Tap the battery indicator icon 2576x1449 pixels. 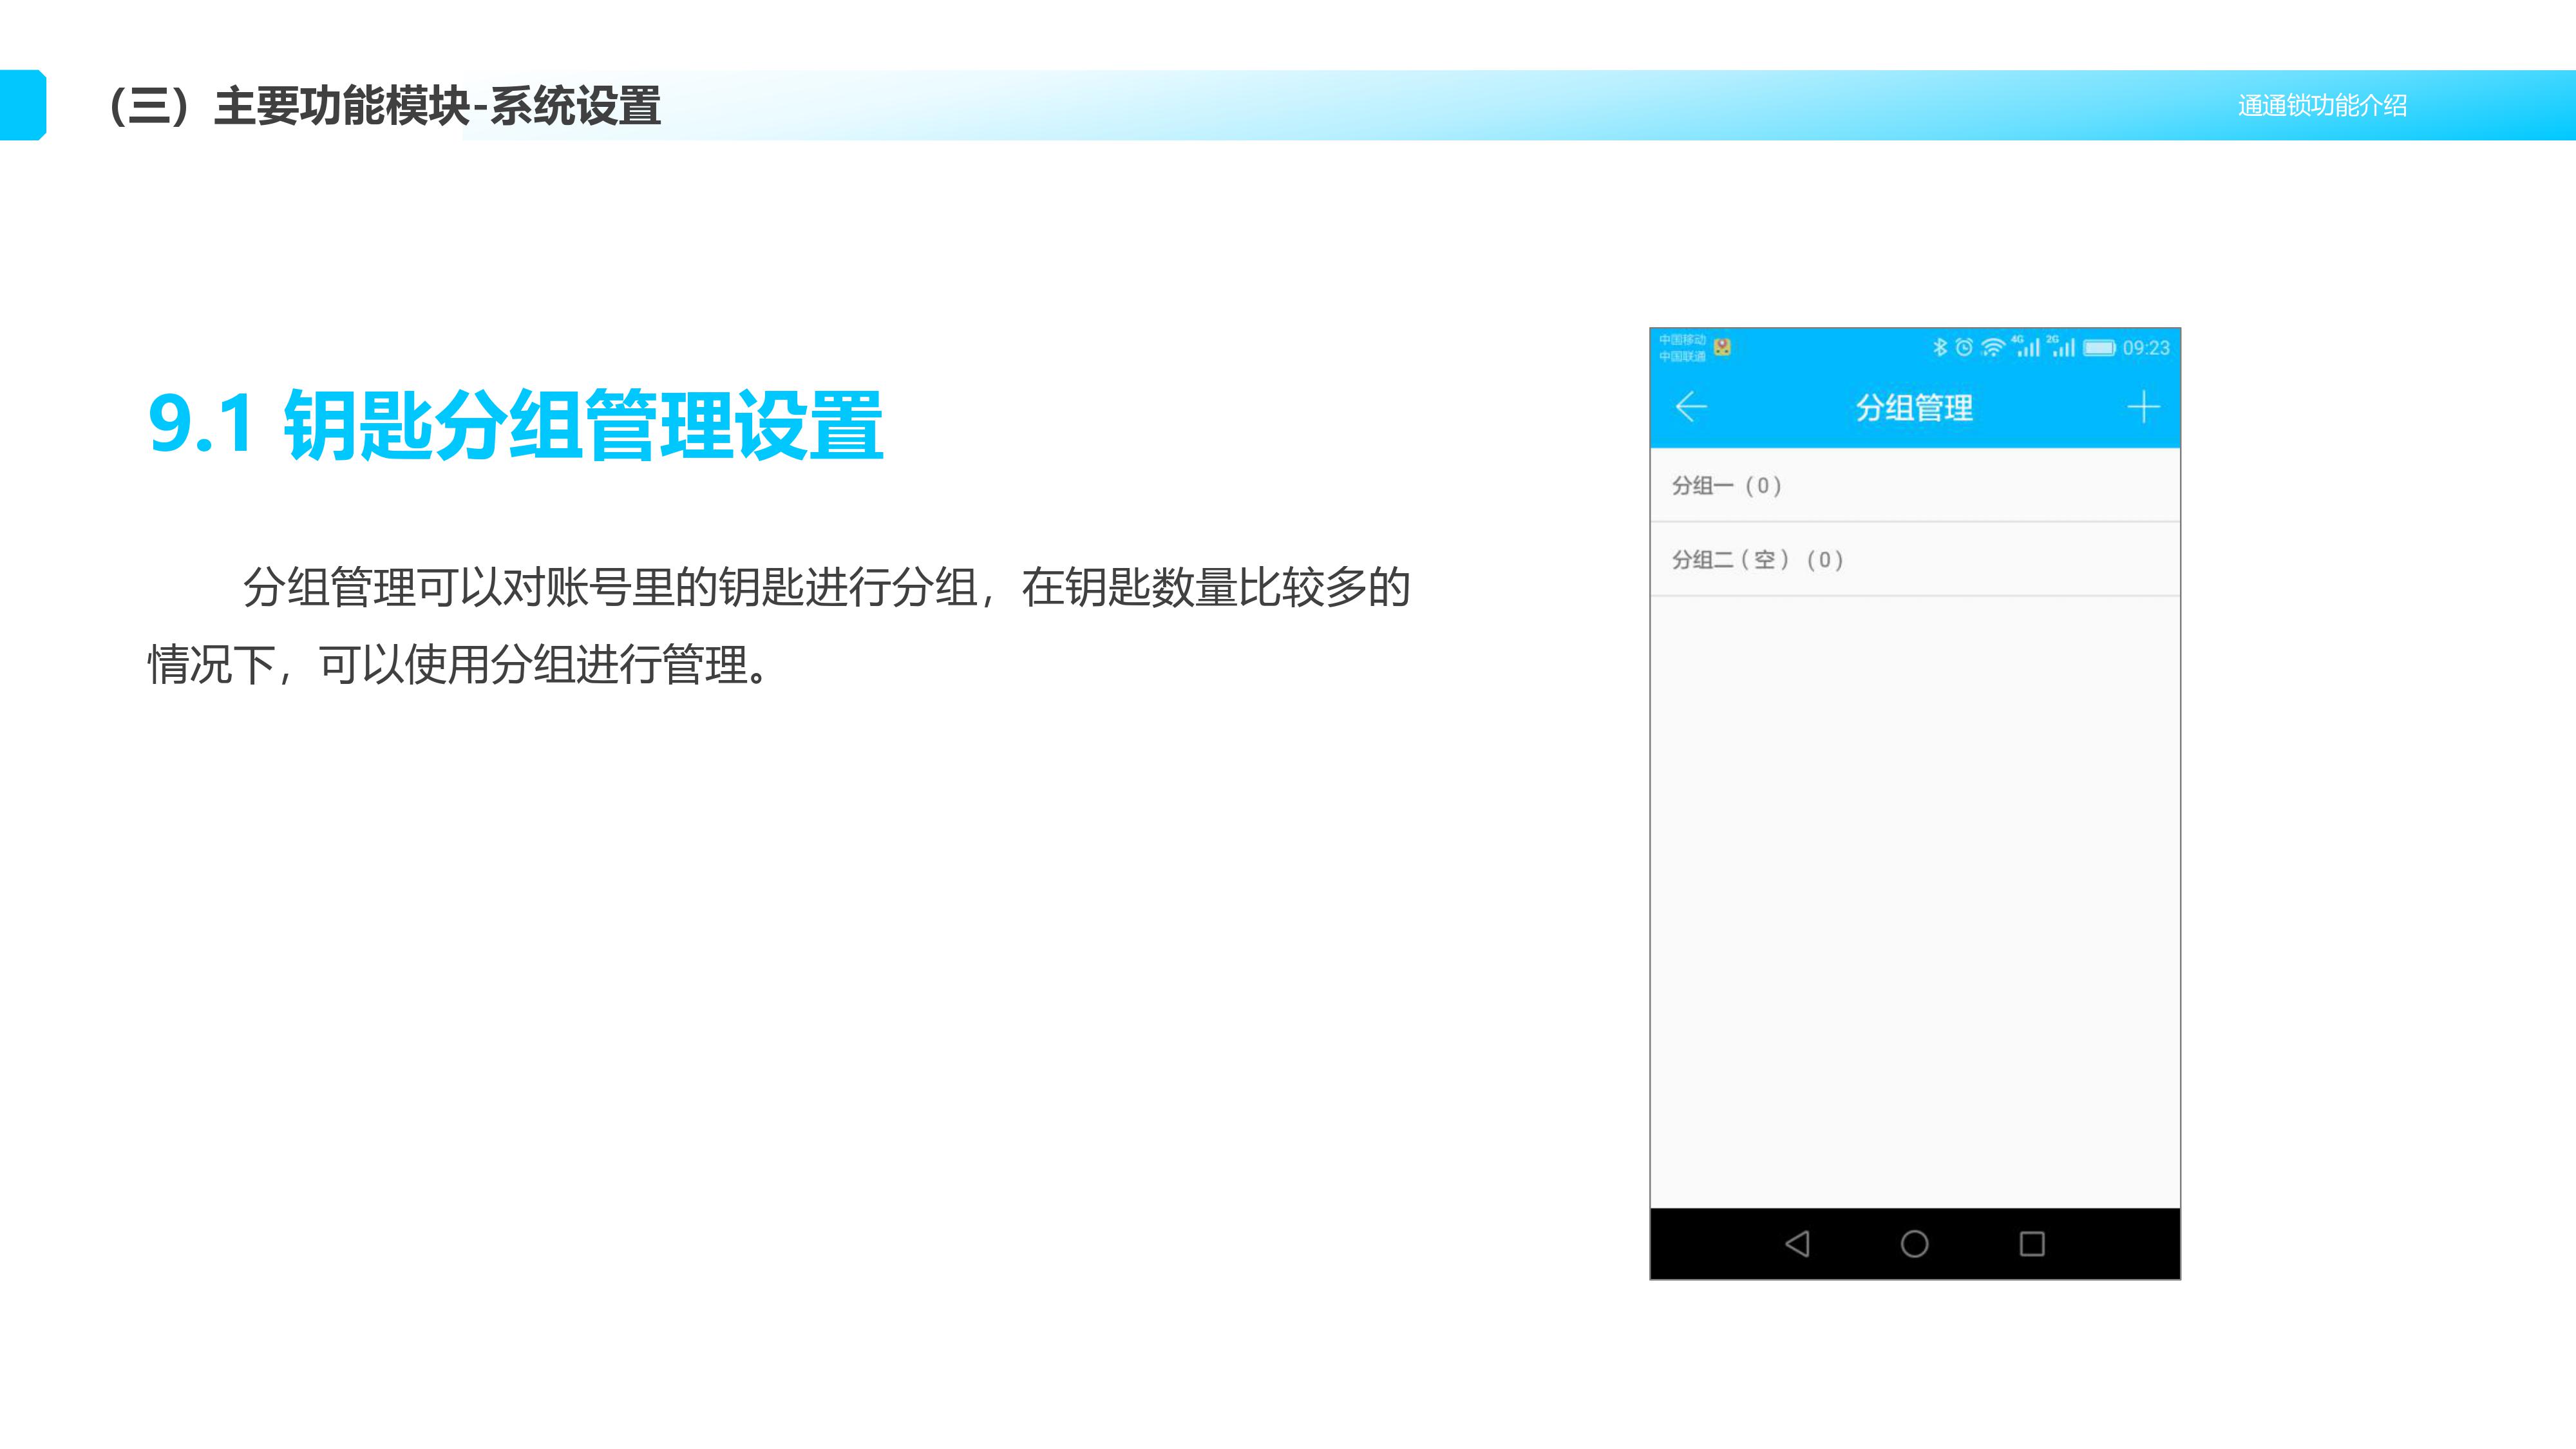(x=2099, y=347)
